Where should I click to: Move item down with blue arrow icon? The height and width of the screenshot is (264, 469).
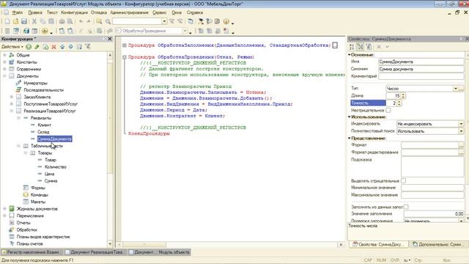pos(70,47)
